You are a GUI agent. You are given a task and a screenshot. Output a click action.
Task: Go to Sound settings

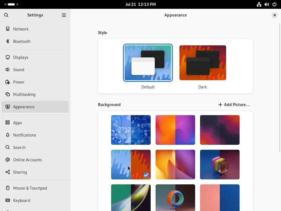click(x=35, y=70)
